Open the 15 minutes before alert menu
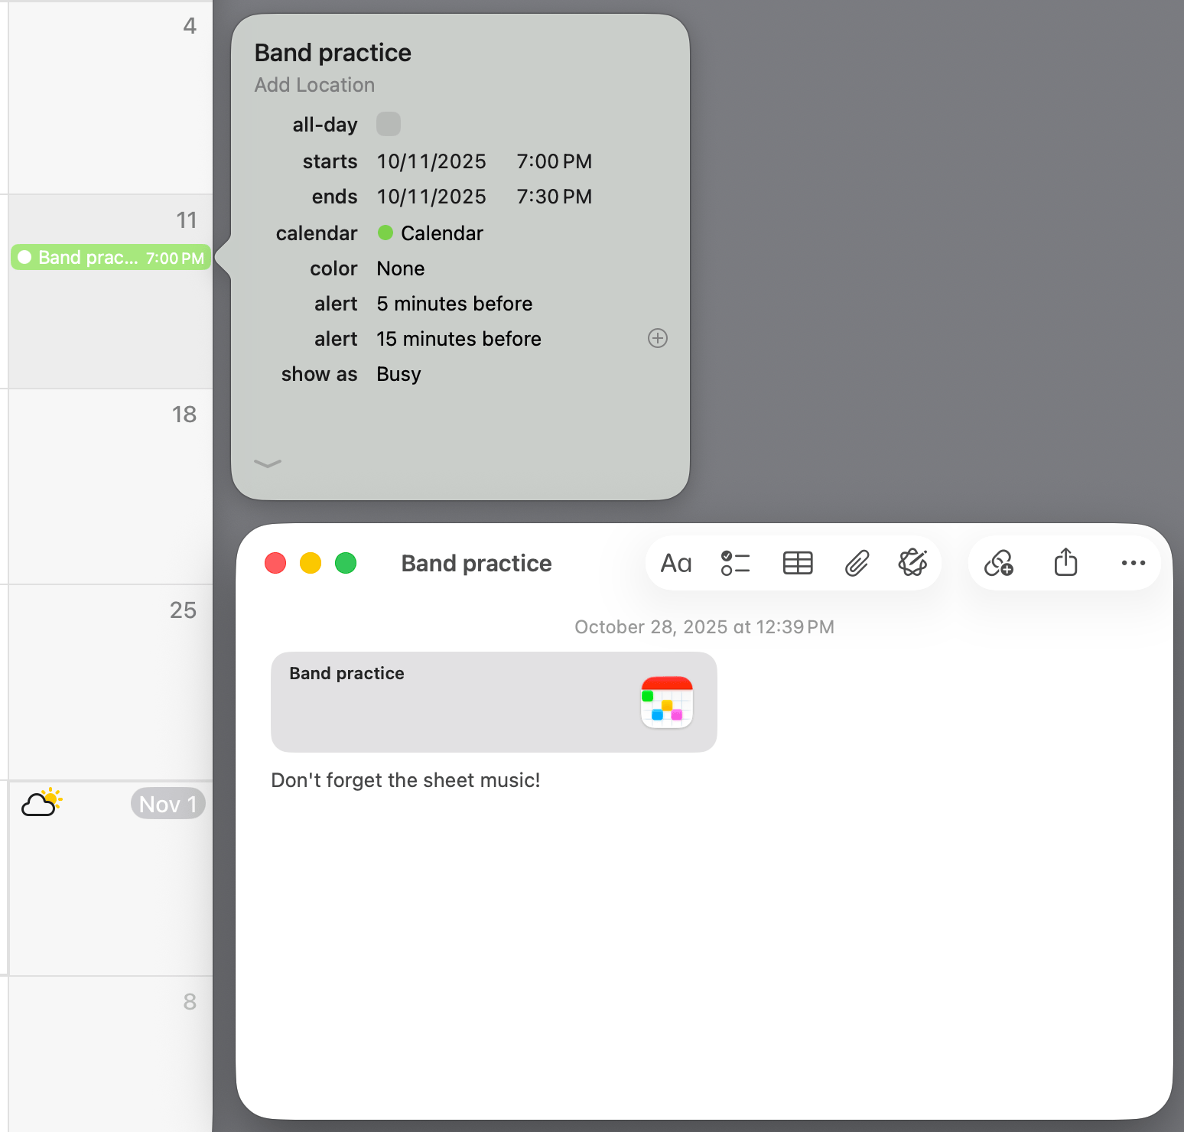Image resolution: width=1184 pixels, height=1132 pixels. coord(459,339)
